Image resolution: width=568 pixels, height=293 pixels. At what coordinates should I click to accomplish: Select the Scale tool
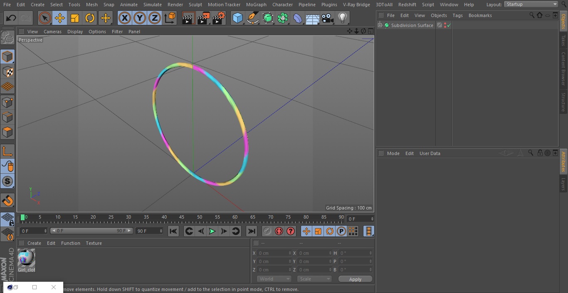coord(75,18)
